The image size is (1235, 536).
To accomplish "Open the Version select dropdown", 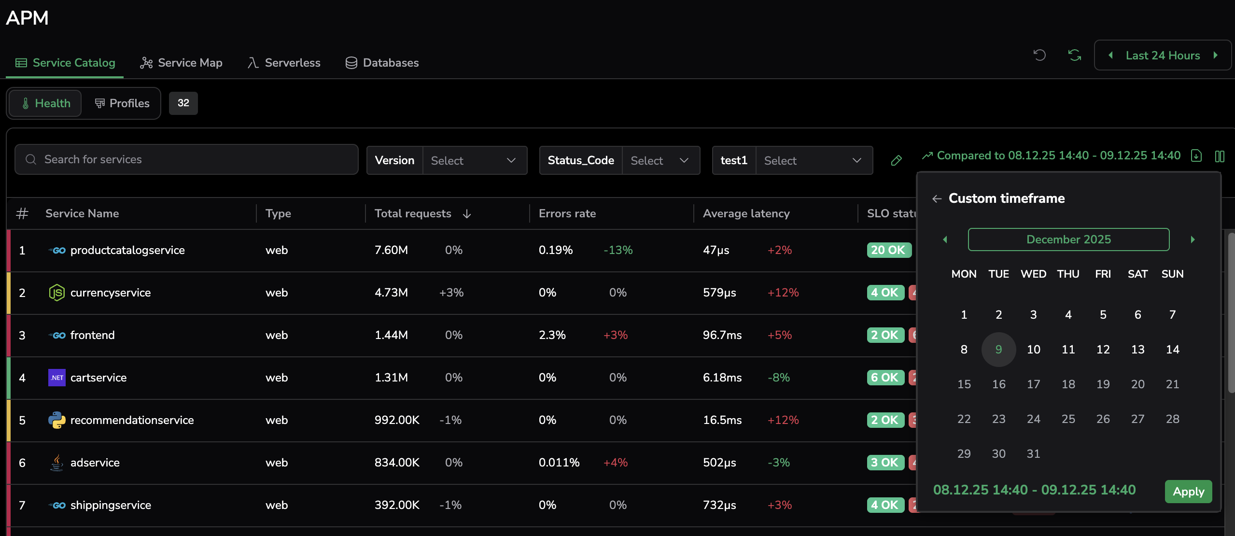I will [475, 160].
